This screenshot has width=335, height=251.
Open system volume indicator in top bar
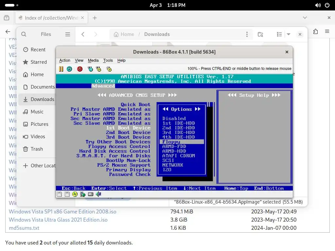318,5
